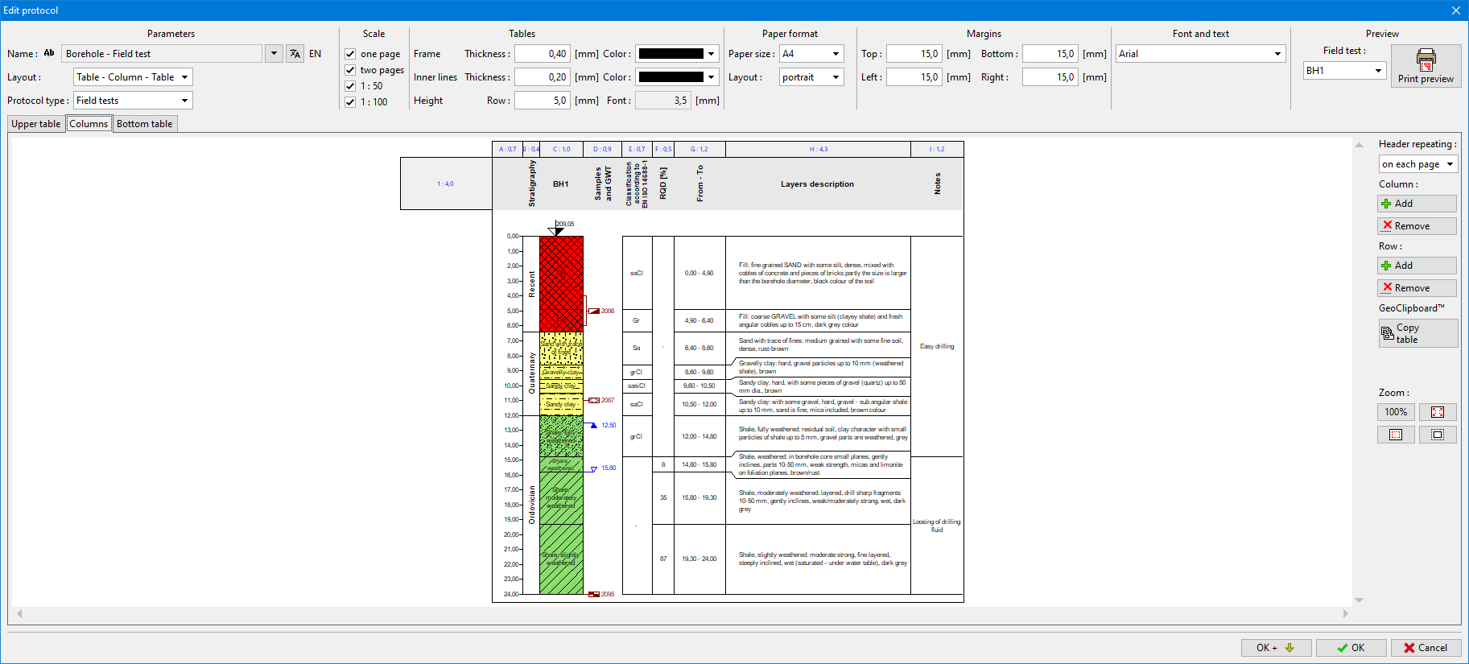Click the horizontal scrollbar left arrow
Screen dimensions: 1469x664
pyautogui.click(x=19, y=613)
